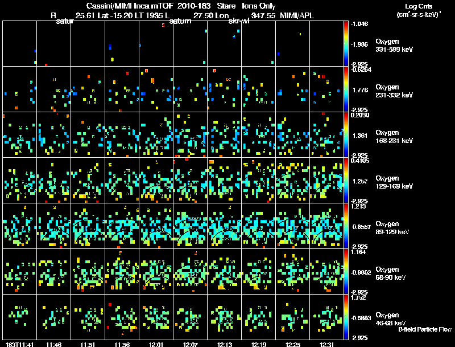
Task: Open the 46-68 keV image panel at 11:41
Action: [19, 317]
